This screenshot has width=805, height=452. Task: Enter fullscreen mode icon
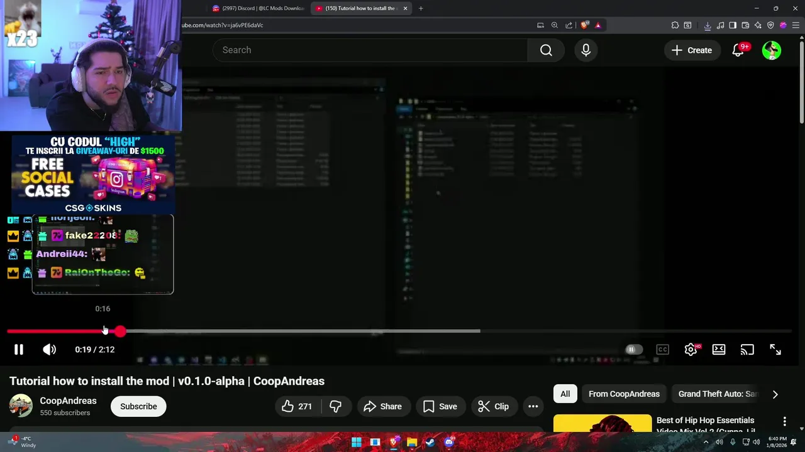775,350
